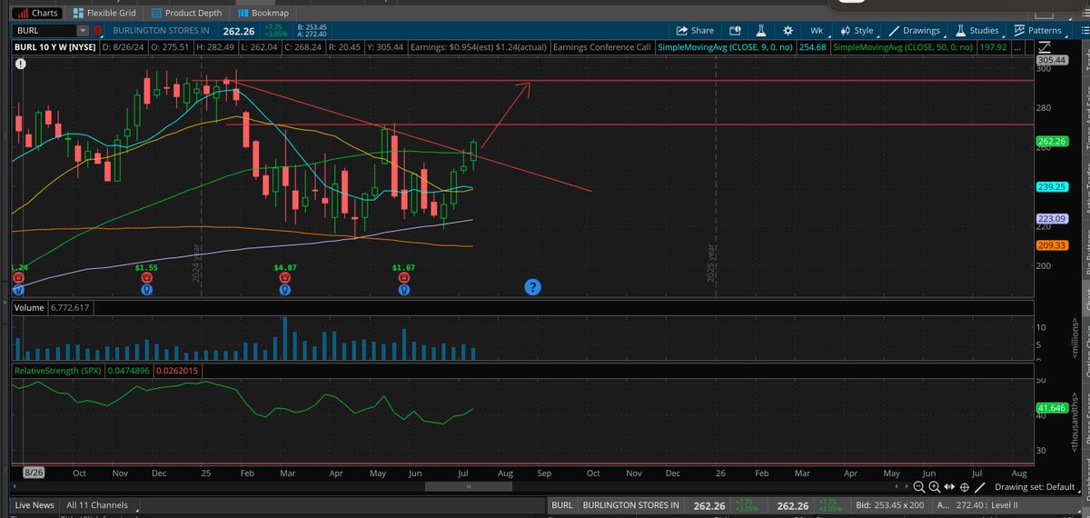Click the orange 209.33 price bubble

pos(1052,245)
